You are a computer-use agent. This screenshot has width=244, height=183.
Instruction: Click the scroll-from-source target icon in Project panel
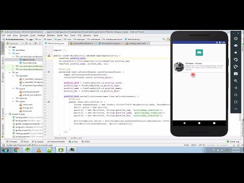(x=26, y=43)
